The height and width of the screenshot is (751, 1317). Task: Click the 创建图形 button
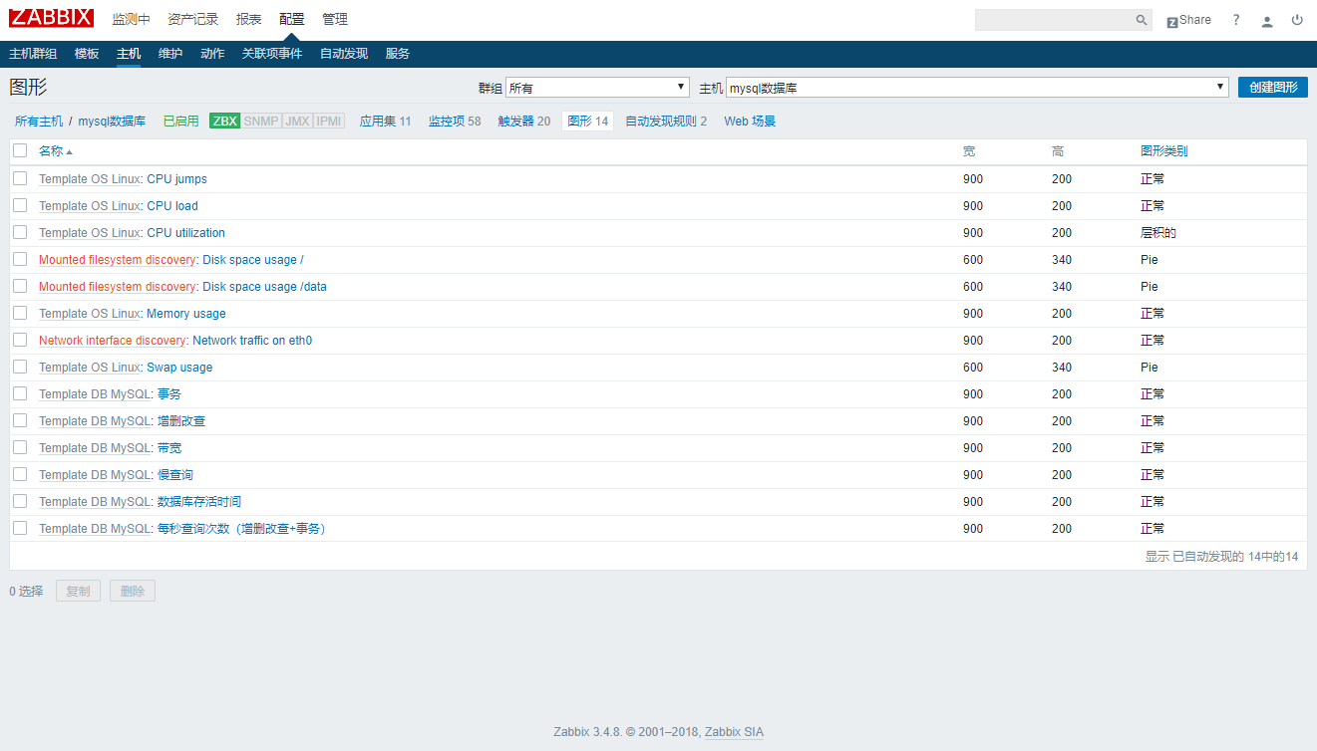[1273, 88]
